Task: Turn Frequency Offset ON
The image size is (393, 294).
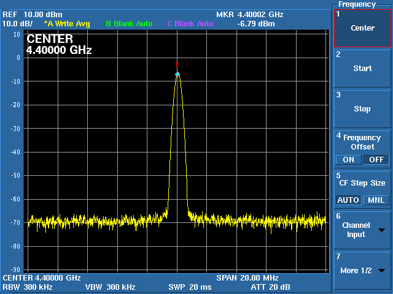Action: [349, 160]
